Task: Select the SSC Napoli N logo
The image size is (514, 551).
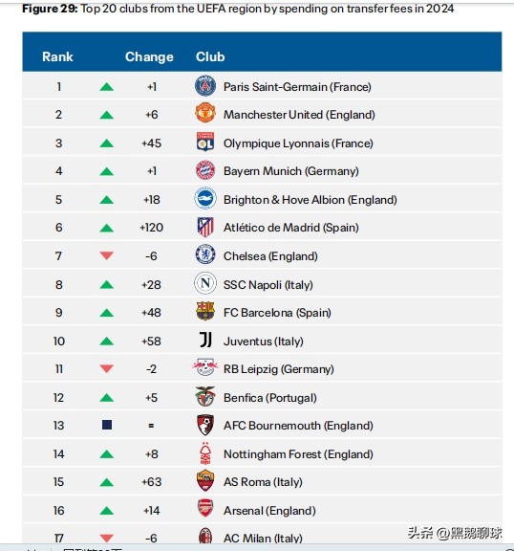Action: [205, 283]
